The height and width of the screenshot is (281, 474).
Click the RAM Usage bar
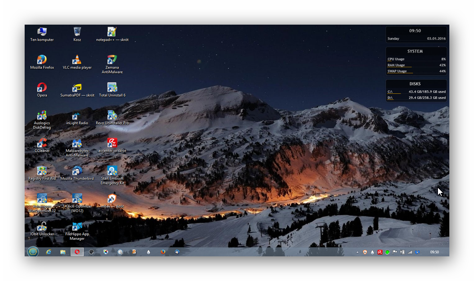416,65
